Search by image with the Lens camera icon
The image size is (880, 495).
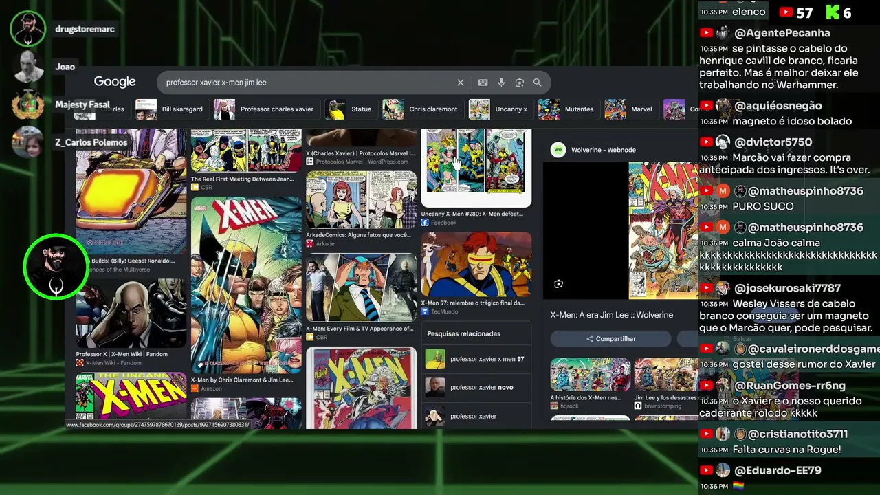[520, 82]
